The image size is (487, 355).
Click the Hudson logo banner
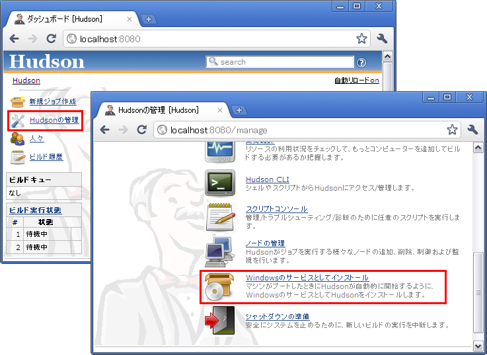coord(47,61)
